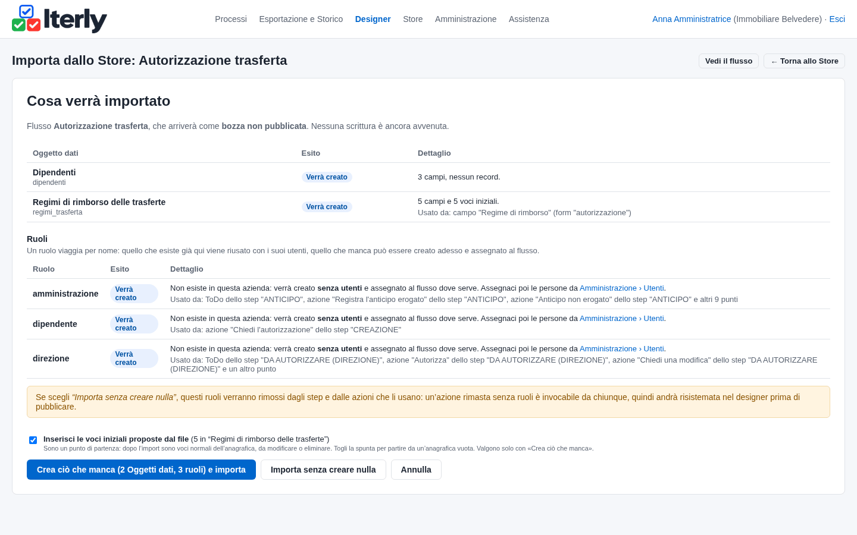
Task: Click Esci to log out
Action: pos(837,19)
